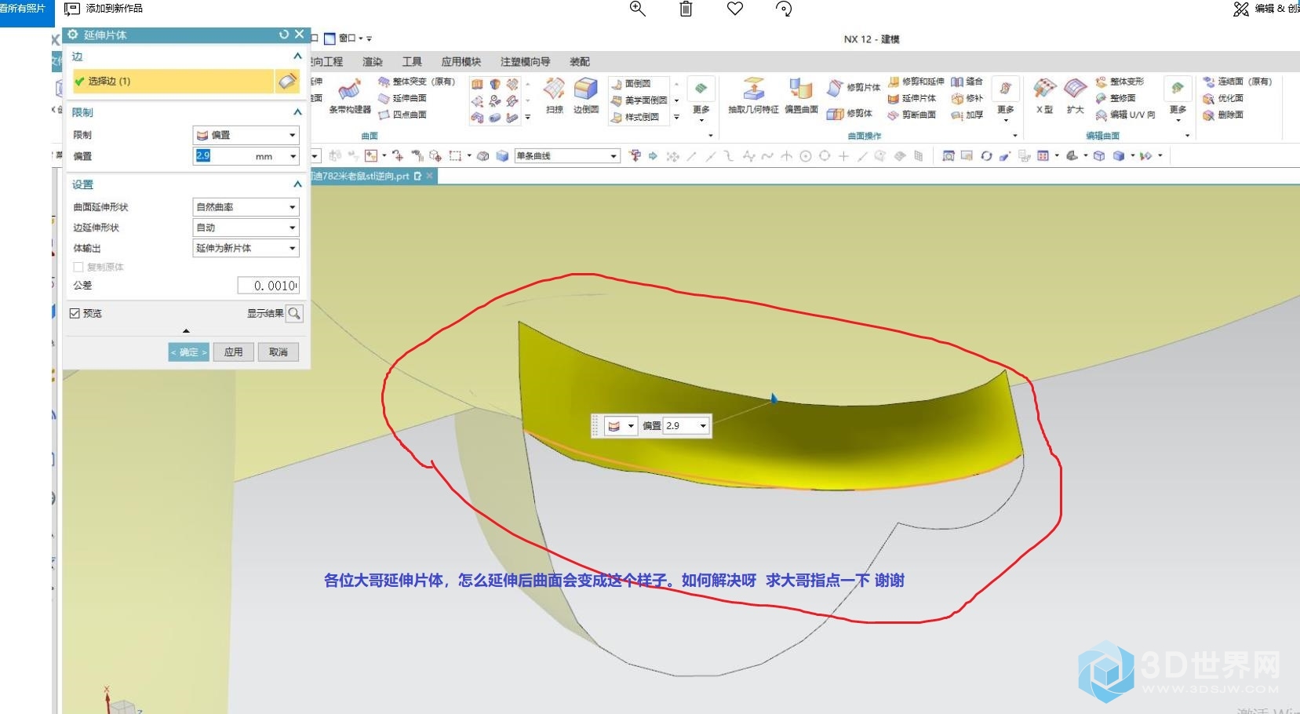The width and height of the screenshot is (1300, 714).
Task: Open the 装配 tab
Action: click(x=580, y=62)
